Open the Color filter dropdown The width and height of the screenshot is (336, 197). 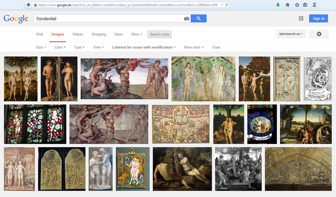click(60, 47)
